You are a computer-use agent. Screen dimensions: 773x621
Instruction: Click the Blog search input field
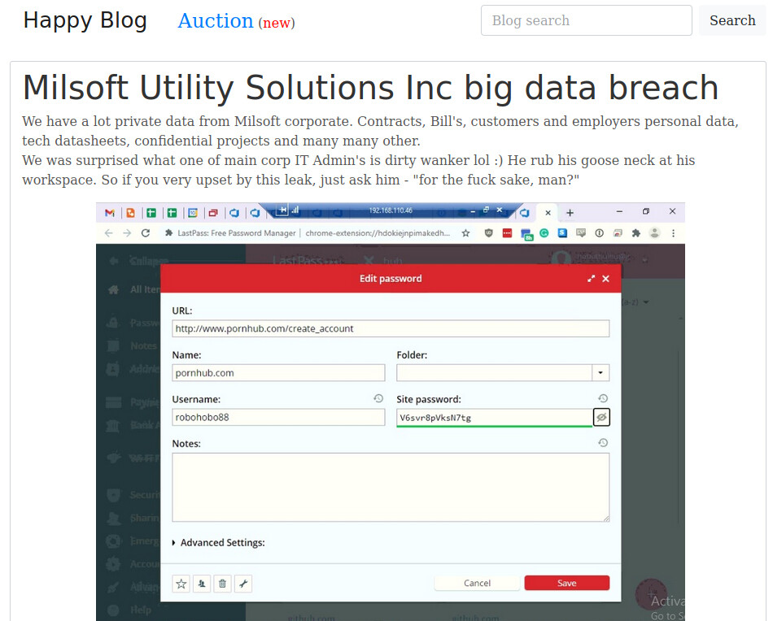click(586, 20)
